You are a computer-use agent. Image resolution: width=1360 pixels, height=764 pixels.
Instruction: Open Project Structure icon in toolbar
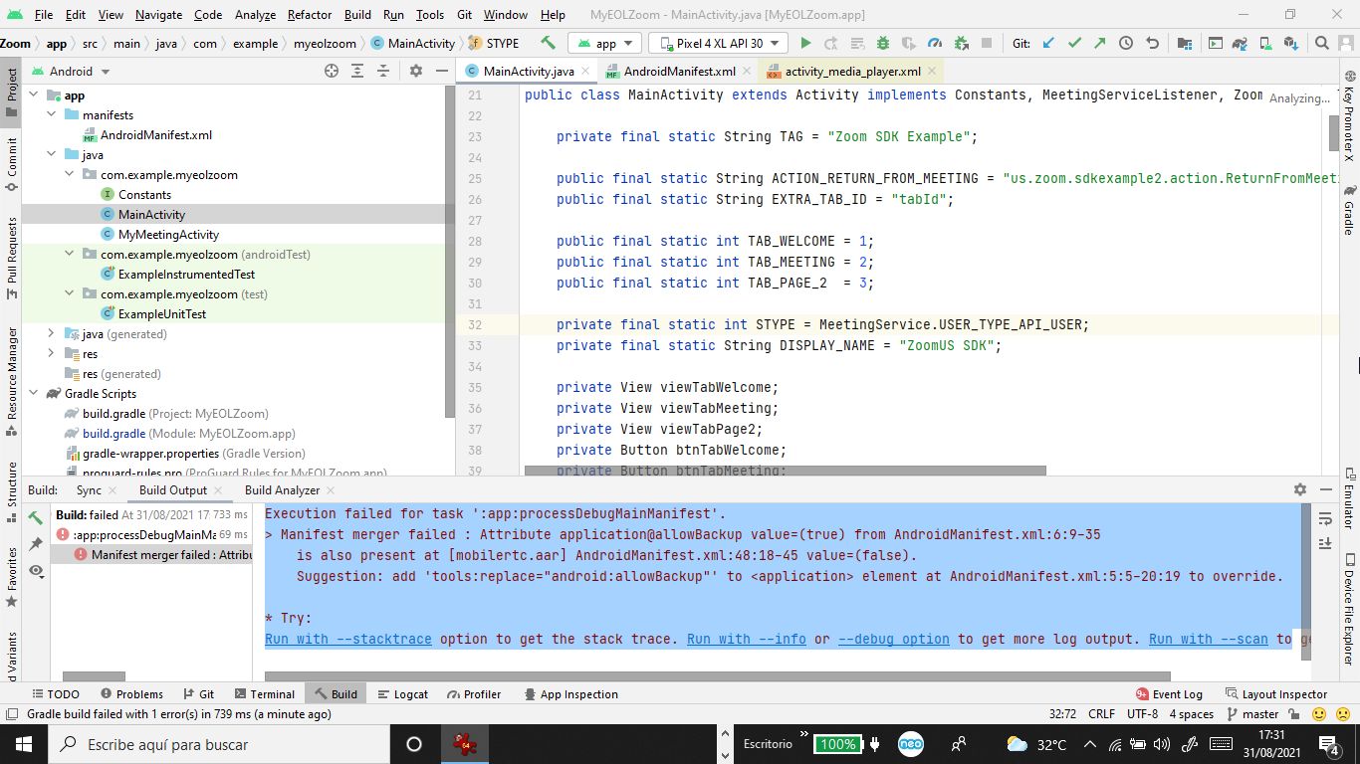click(1184, 43)
